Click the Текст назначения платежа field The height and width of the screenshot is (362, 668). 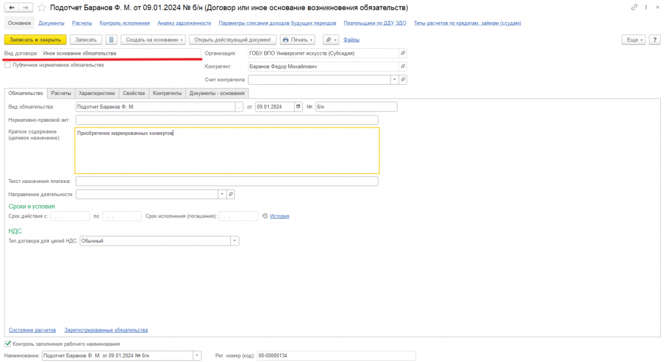pyautogui.click(x=226, y=181)
